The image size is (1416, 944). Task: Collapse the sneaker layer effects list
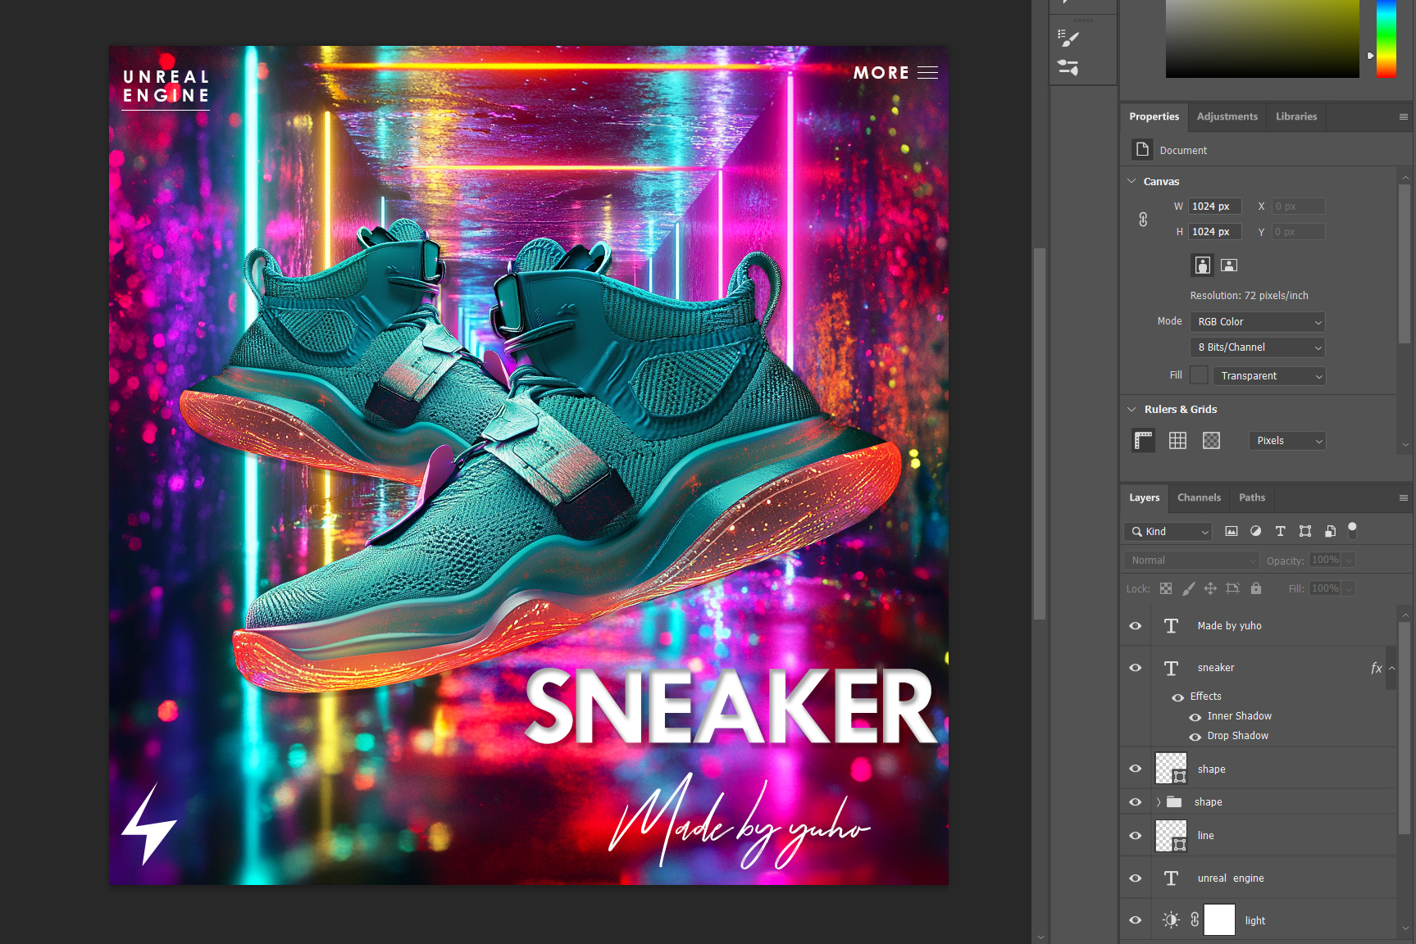tap(1391, 668)
